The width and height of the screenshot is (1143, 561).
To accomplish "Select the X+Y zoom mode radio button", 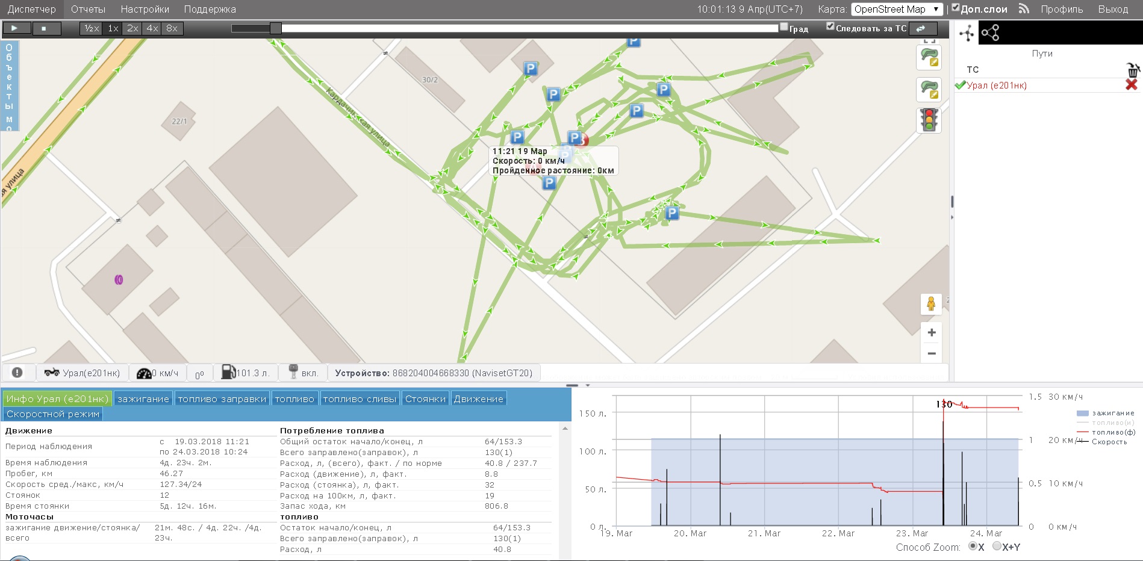I will click(997, 547).
